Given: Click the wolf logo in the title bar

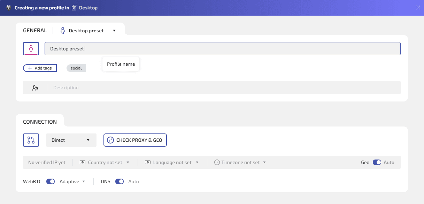Looking at the screenshot, I should (9, 8).
